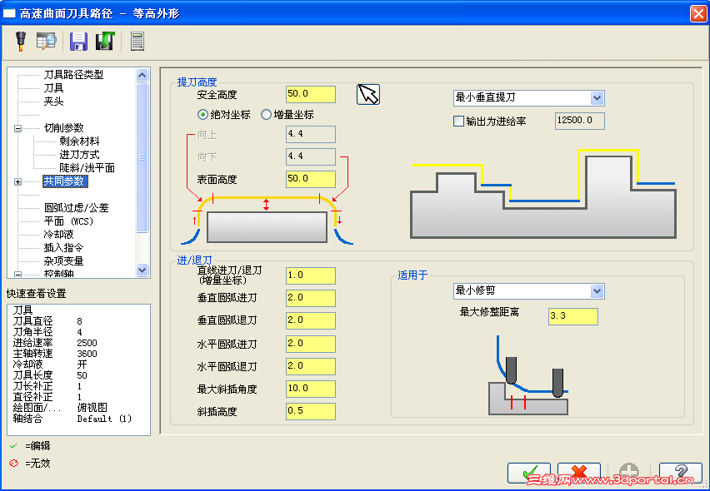Collapse the 切削参数 tree node
This screenshot has width=710, height=491.
pyautogui.click(x=17, y=128)
